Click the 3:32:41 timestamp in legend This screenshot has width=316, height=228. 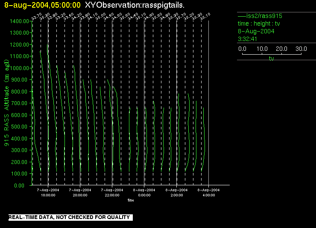249,39
